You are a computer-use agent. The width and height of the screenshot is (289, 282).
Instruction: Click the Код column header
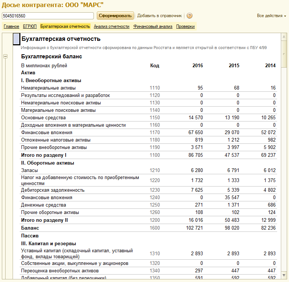coord(155,65)
